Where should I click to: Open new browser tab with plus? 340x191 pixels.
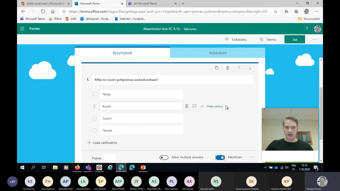point(183,4)
